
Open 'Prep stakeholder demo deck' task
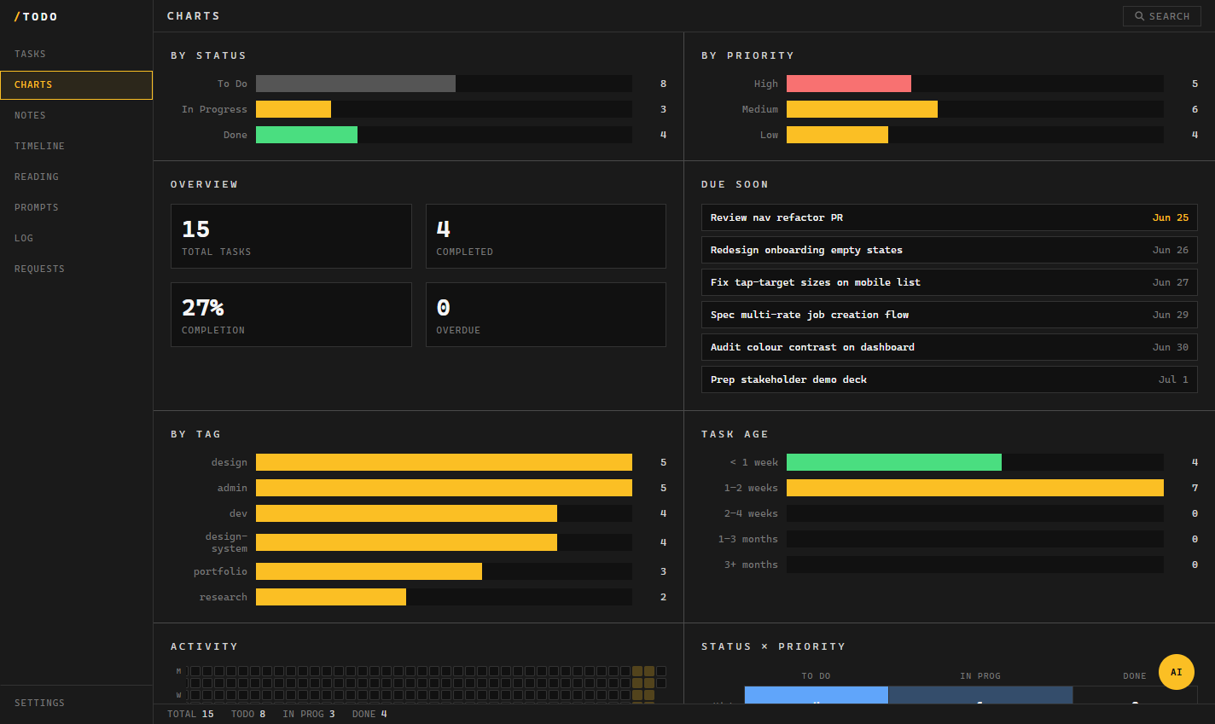pyautogui.click(x=950, y=379)
